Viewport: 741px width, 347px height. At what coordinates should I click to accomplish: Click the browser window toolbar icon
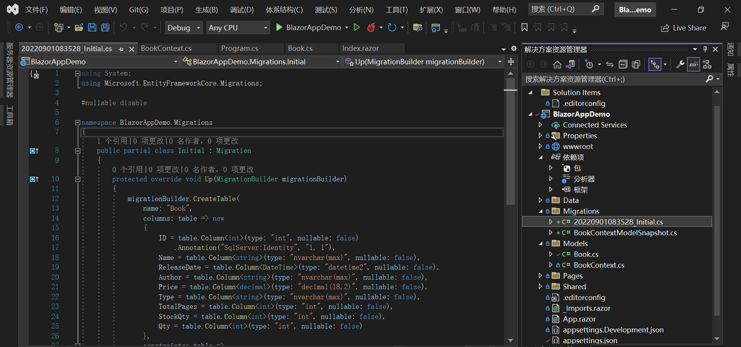pos(436,28)
